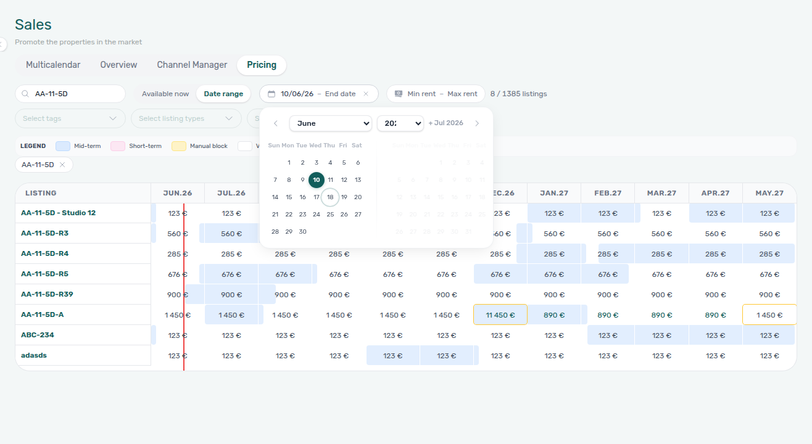Click the APR.27 column header
812x444 pixels.
(716, 193)
